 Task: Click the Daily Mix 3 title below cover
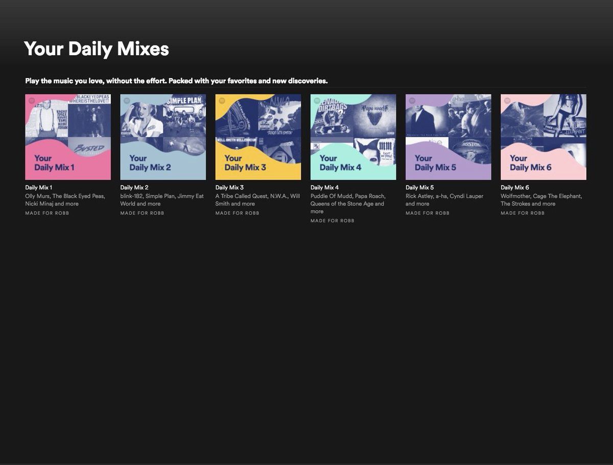click(229, 188)
